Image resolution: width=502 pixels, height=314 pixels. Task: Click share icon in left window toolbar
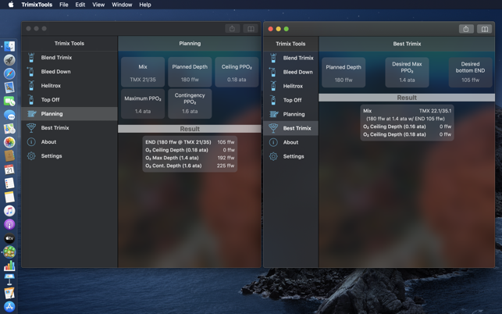(232, 29)
